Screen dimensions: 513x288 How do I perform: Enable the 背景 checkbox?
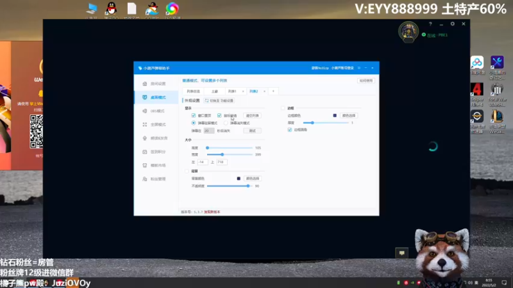click(x=187, y=171)
